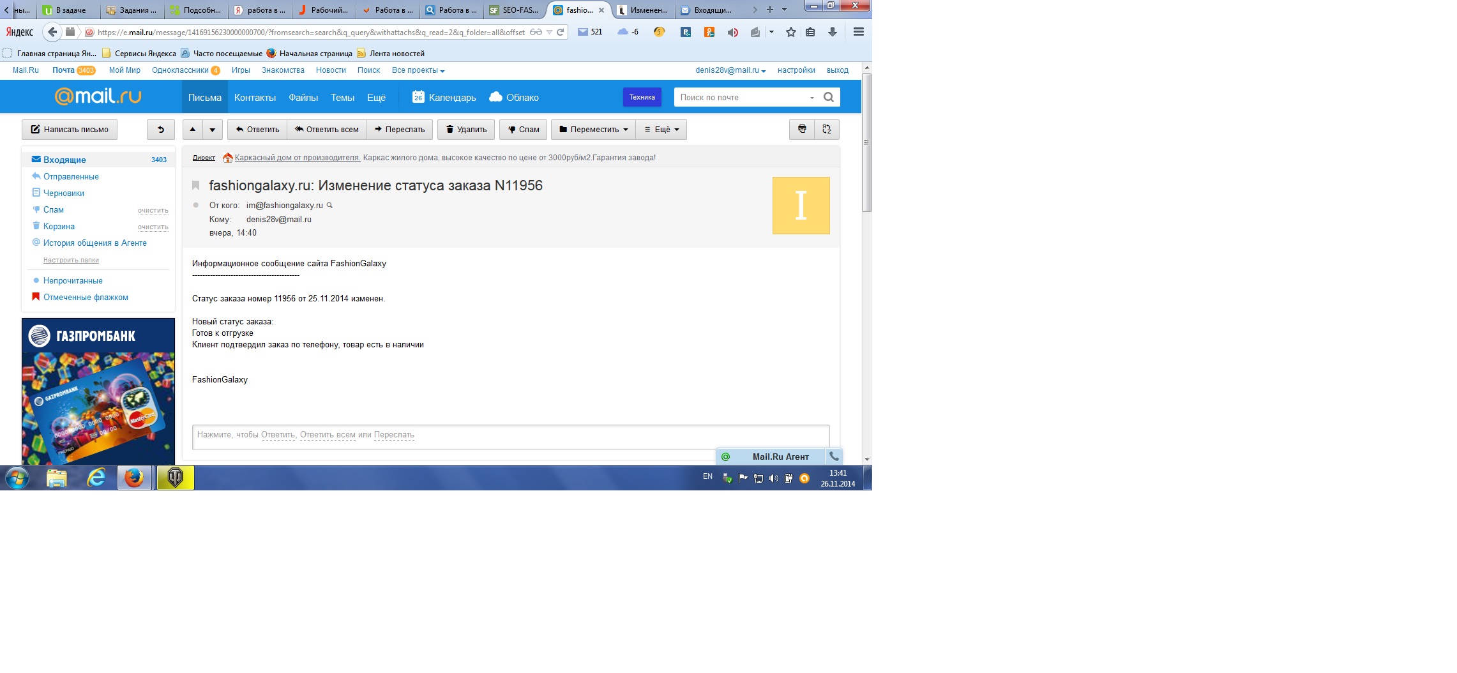Open the Черновики folder
The height and width of the screenshot is (673, 1457).
[x=64, y=193]
